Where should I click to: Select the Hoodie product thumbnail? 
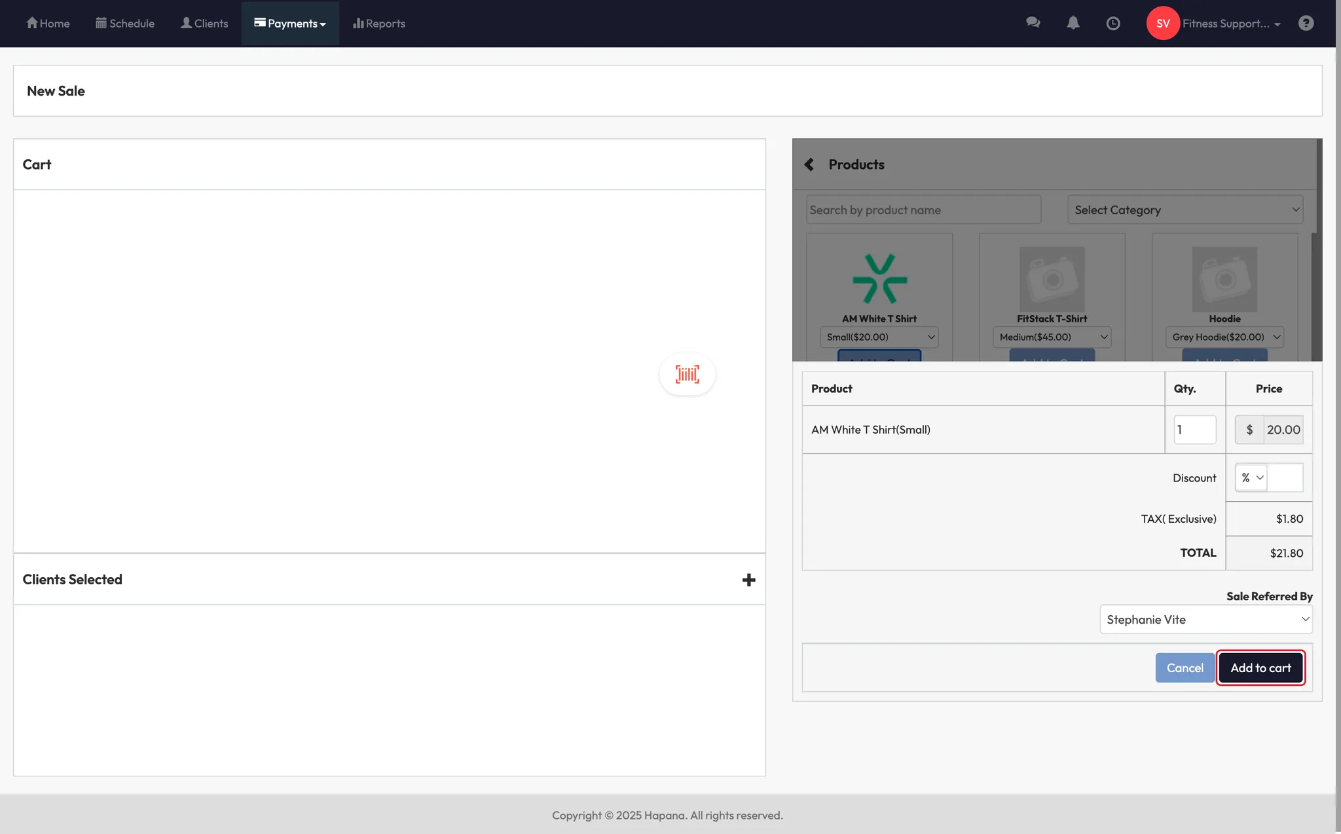click(x=1224, y=279)
